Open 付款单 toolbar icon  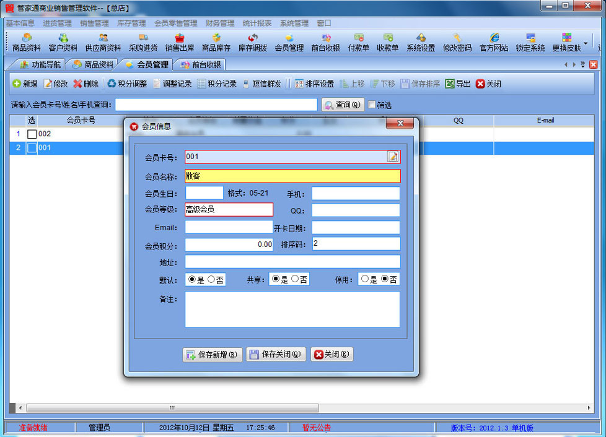tap(359, 43)
